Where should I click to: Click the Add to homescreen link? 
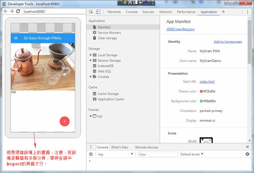[228, 41]
